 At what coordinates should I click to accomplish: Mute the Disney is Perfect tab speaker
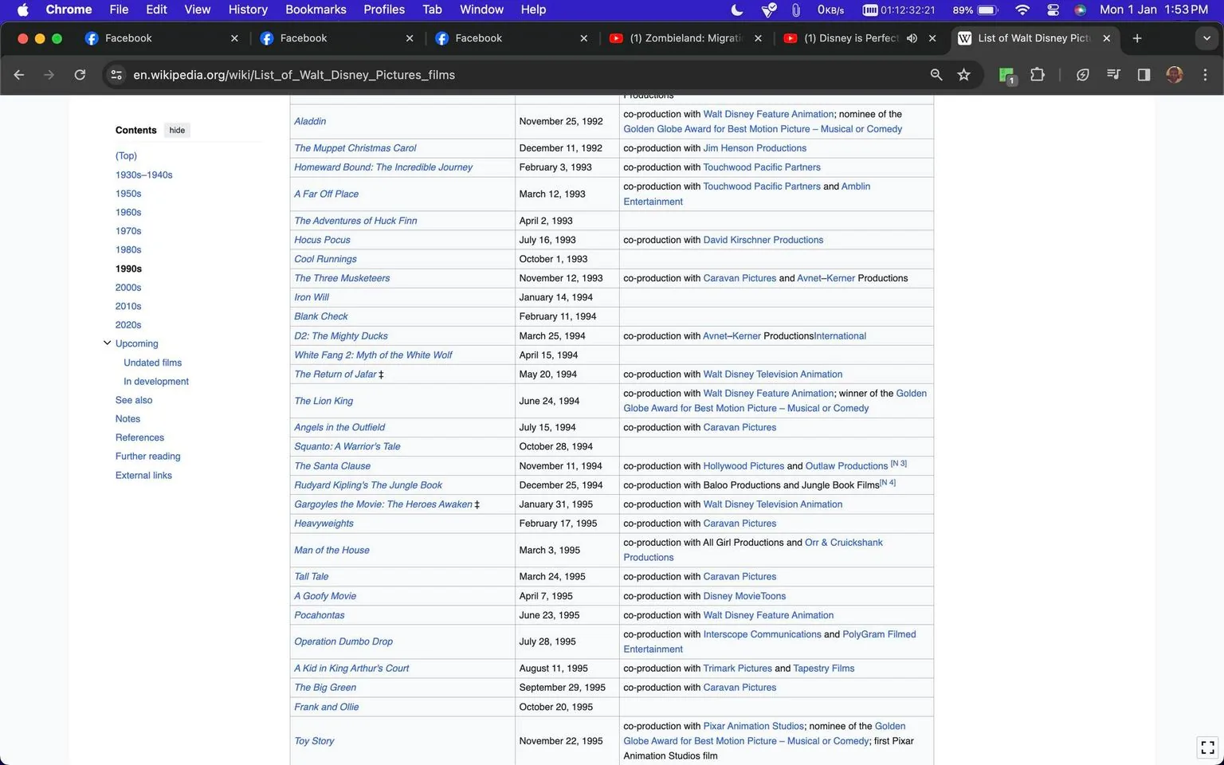point(911,37)
